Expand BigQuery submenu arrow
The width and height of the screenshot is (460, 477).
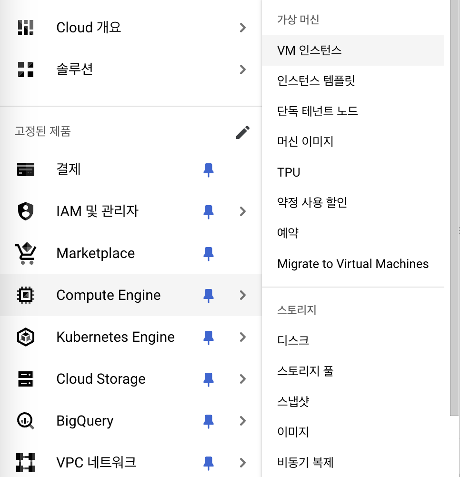click(242, 421)
